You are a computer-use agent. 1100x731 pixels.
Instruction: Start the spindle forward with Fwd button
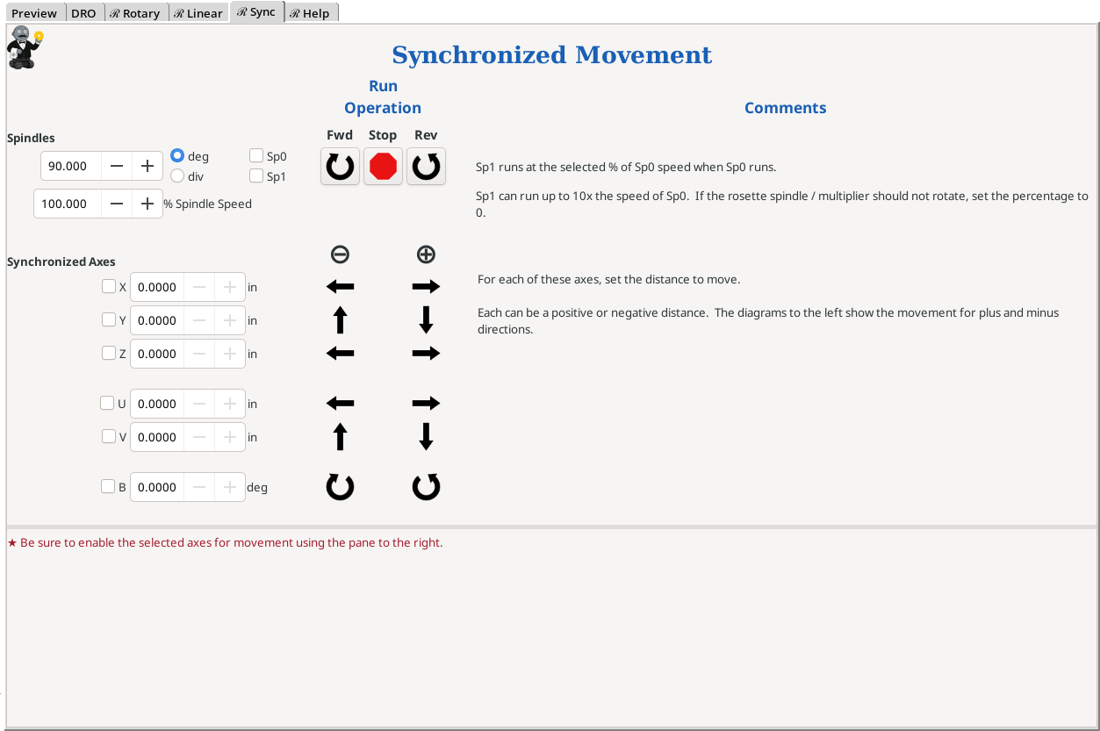pyautogui.click(x=340, y=166)
